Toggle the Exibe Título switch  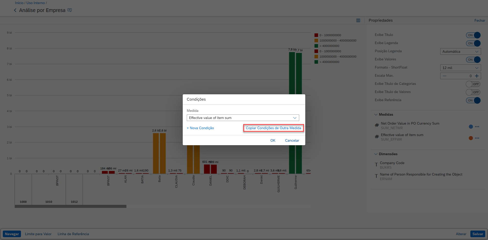pos(473,35)
